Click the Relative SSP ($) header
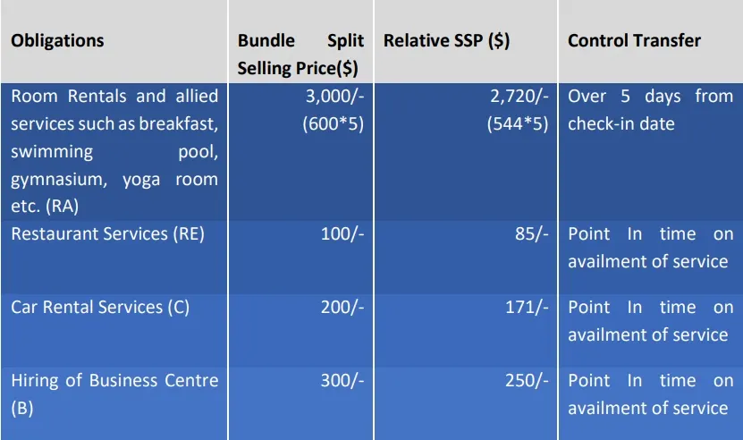 pos(446,41)
